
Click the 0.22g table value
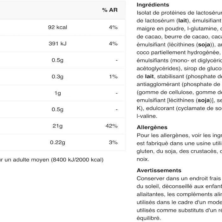57,142
